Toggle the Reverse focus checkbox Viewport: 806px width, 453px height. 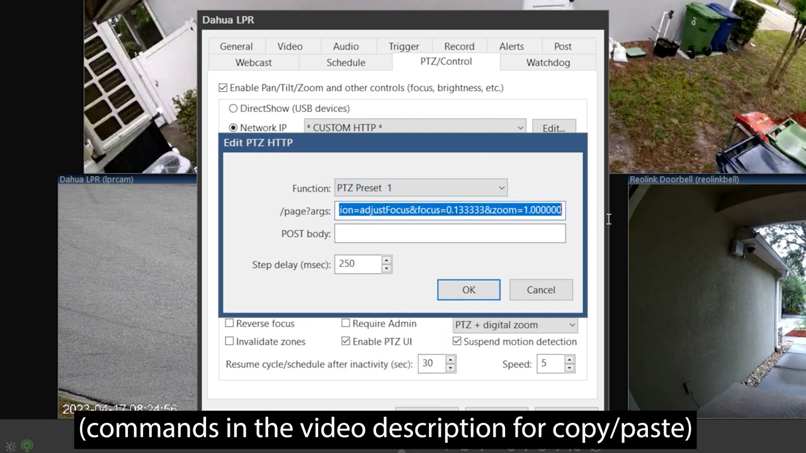tap(230, 323)
